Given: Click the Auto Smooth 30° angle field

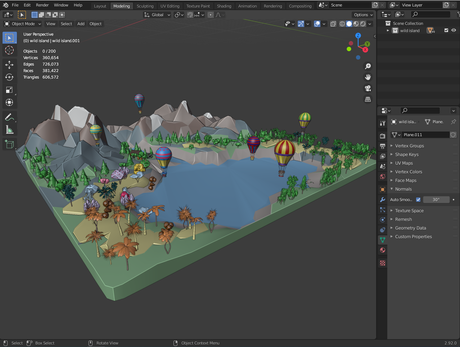Looking at the screenshot, I should coord(436,200).
